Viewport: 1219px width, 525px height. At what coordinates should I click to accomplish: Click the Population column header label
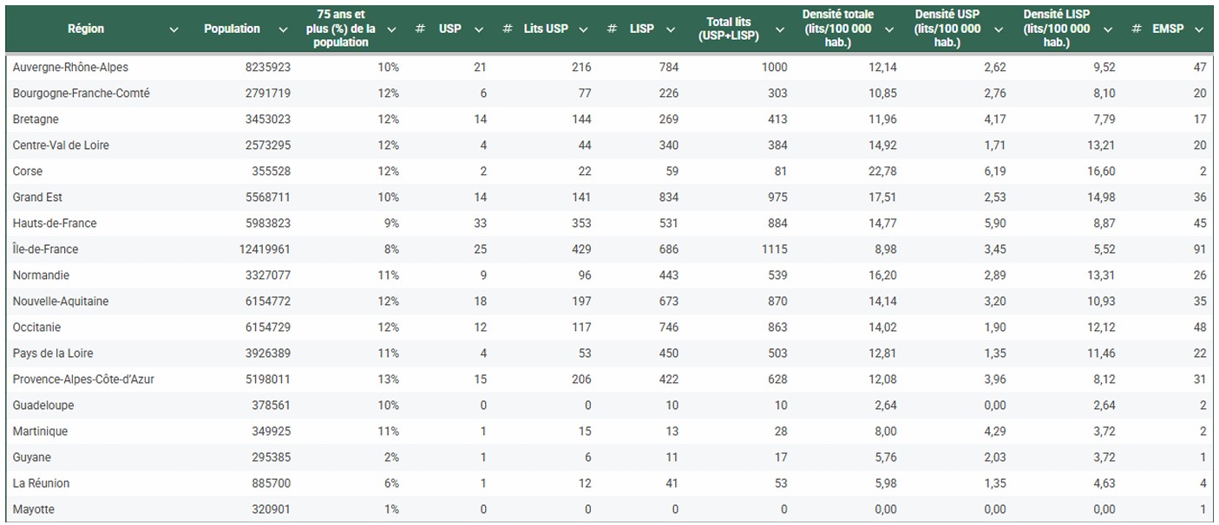click(x=232, y=29)
